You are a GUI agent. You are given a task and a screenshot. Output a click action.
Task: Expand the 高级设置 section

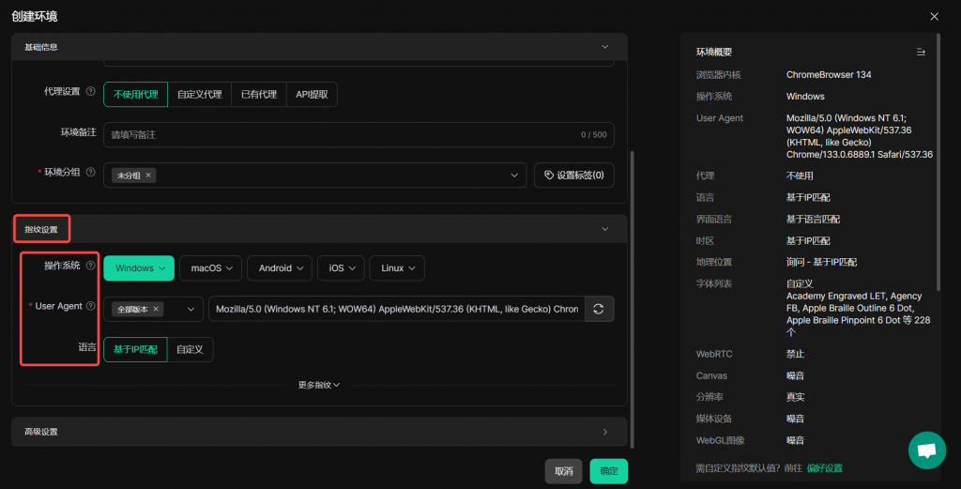pos(319,432)
